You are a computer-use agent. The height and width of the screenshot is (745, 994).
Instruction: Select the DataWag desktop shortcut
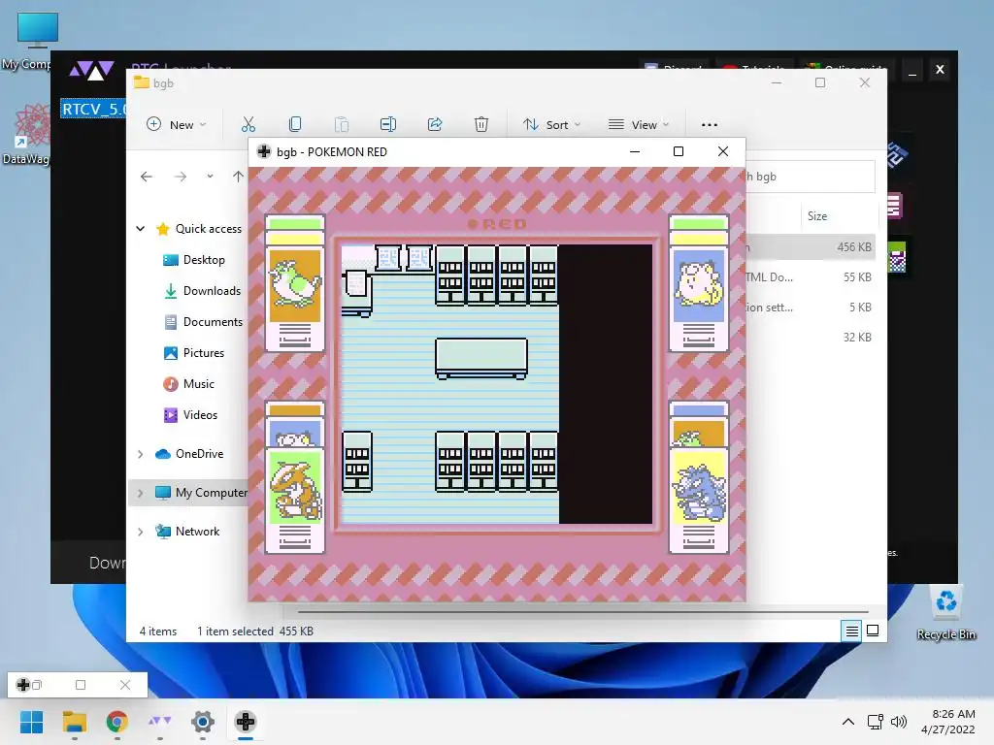click(x=26, y=136)
